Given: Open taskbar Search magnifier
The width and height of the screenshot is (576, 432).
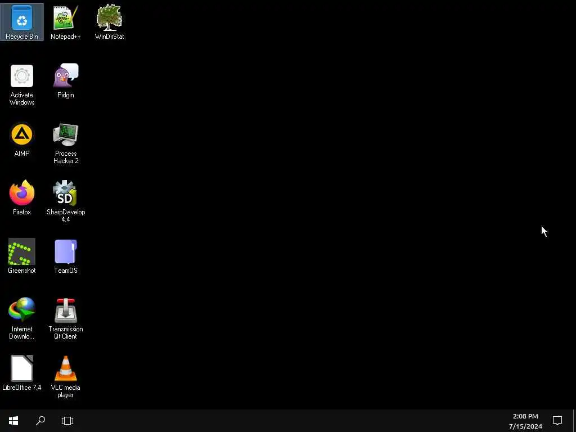Looking at the screenshot, I should click(40, 421).
